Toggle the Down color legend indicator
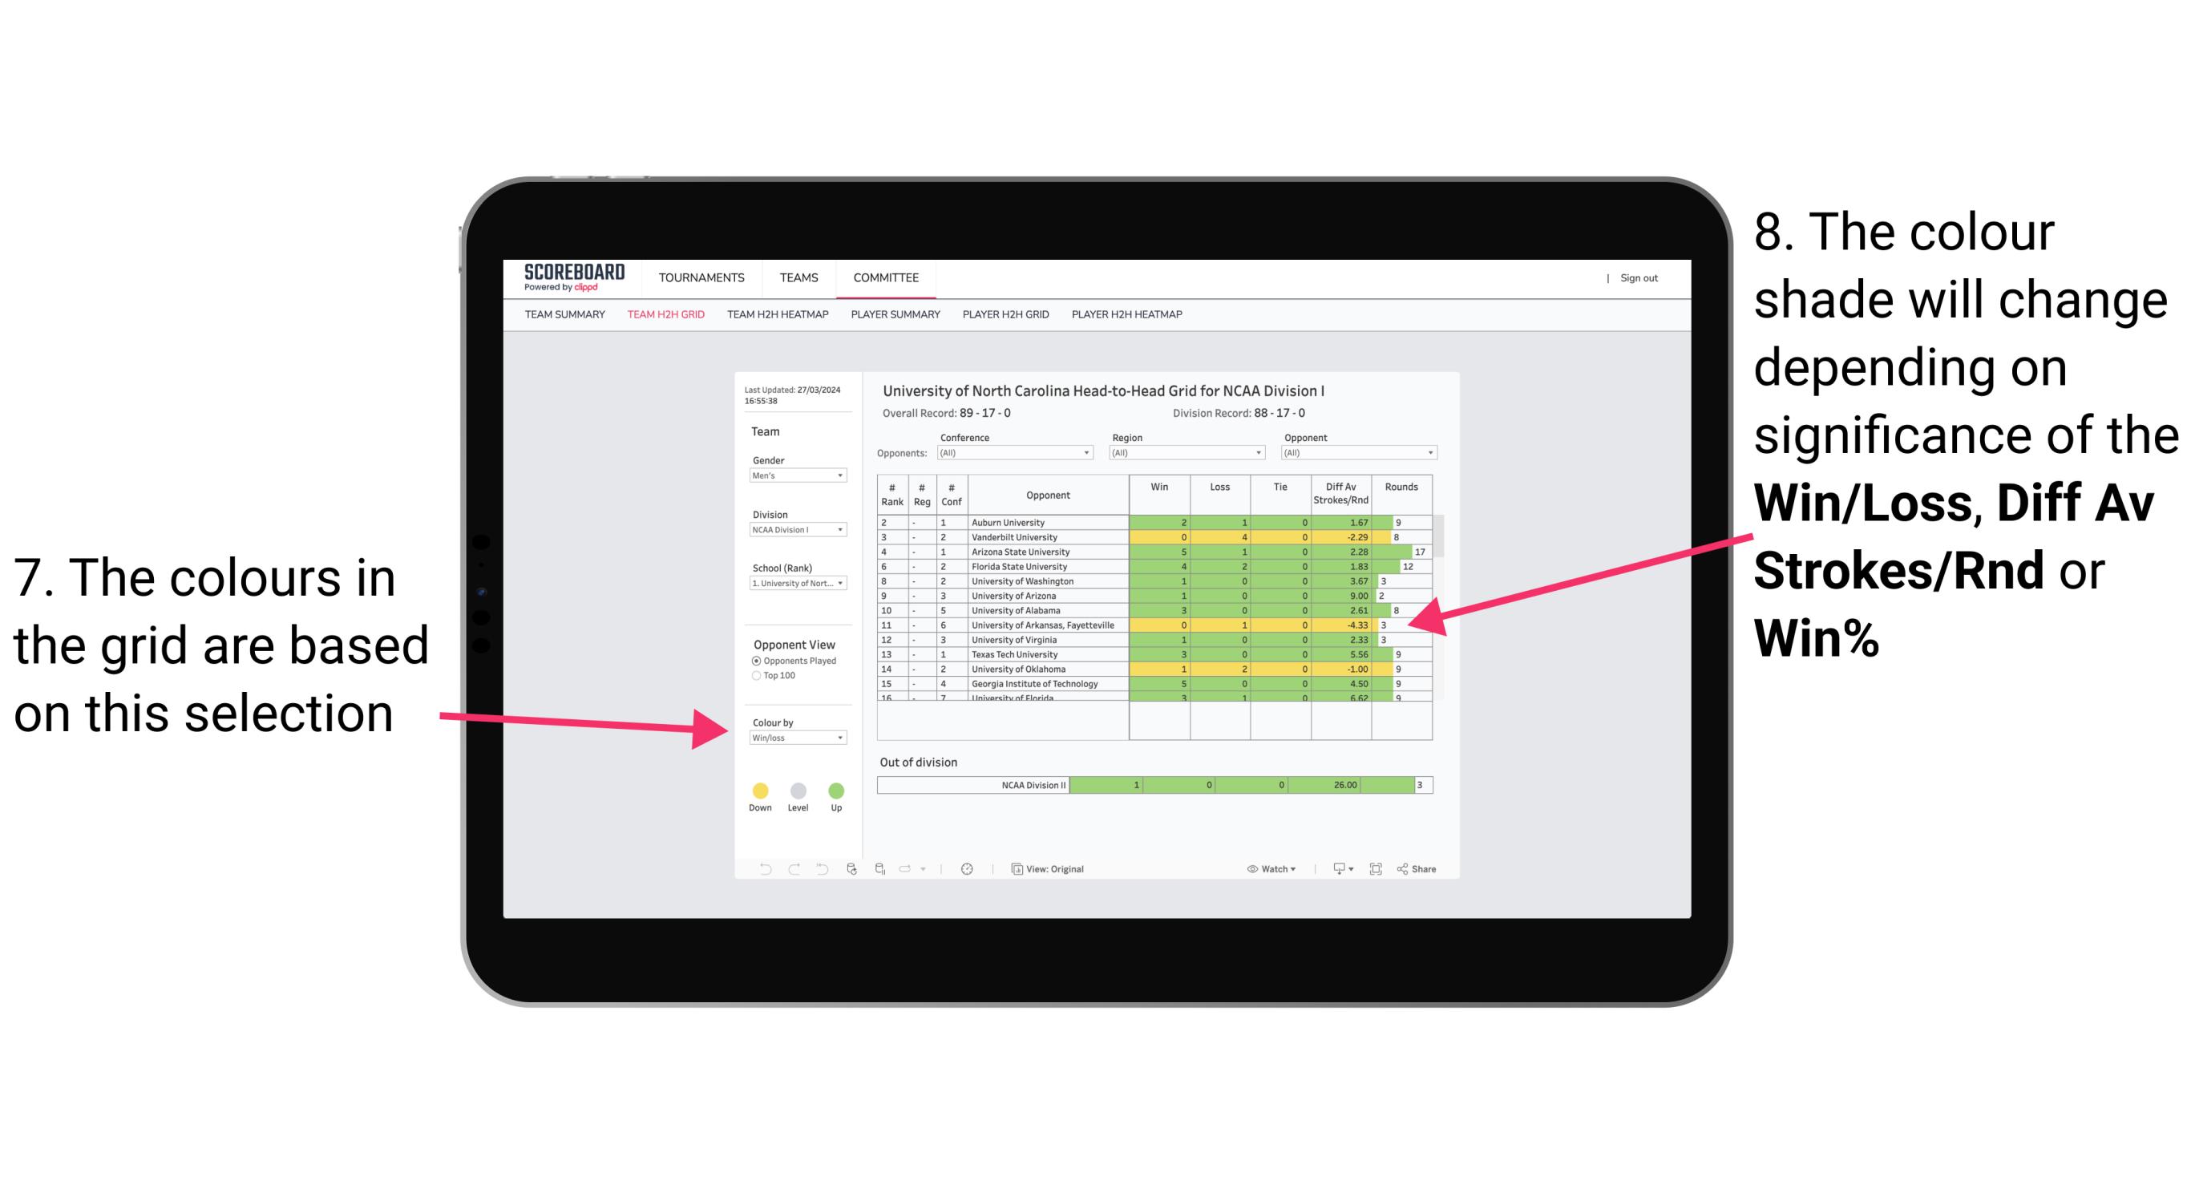Viewport: 2187px width, 1177px height. pyautogui.click(x=758, y=788)
